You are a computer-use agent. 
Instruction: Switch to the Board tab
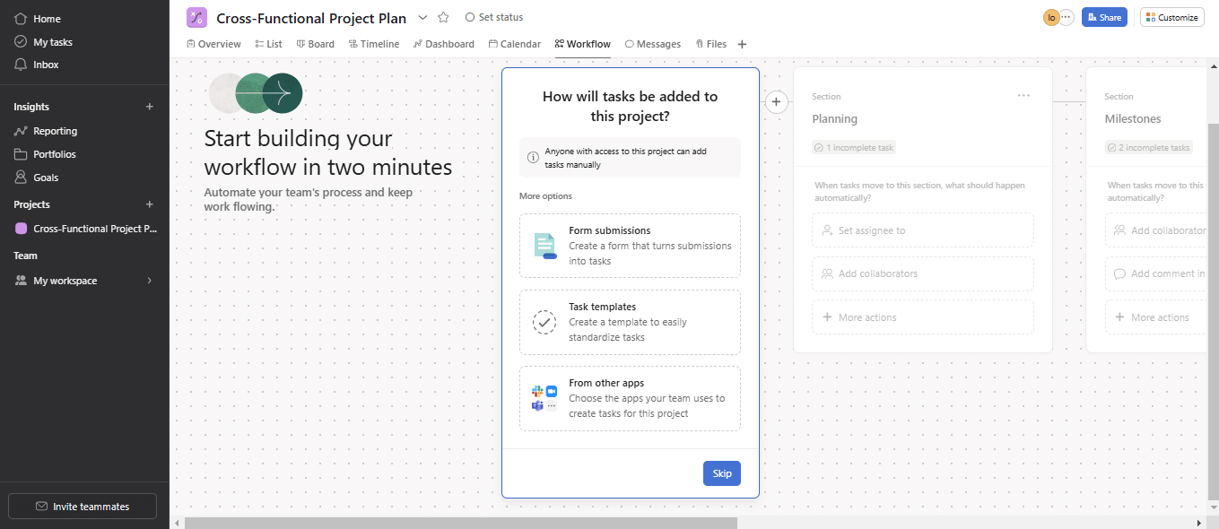click(315, 44)
